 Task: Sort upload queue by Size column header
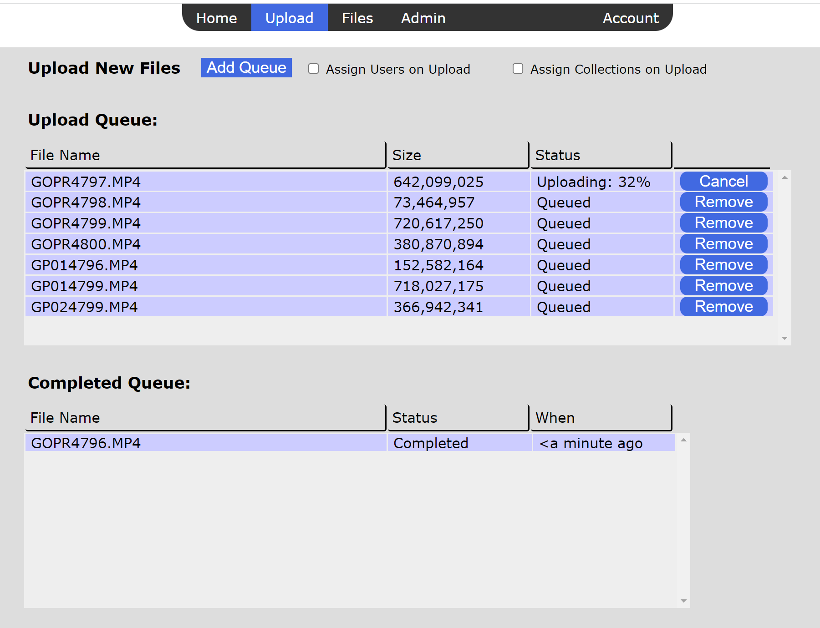458,155
